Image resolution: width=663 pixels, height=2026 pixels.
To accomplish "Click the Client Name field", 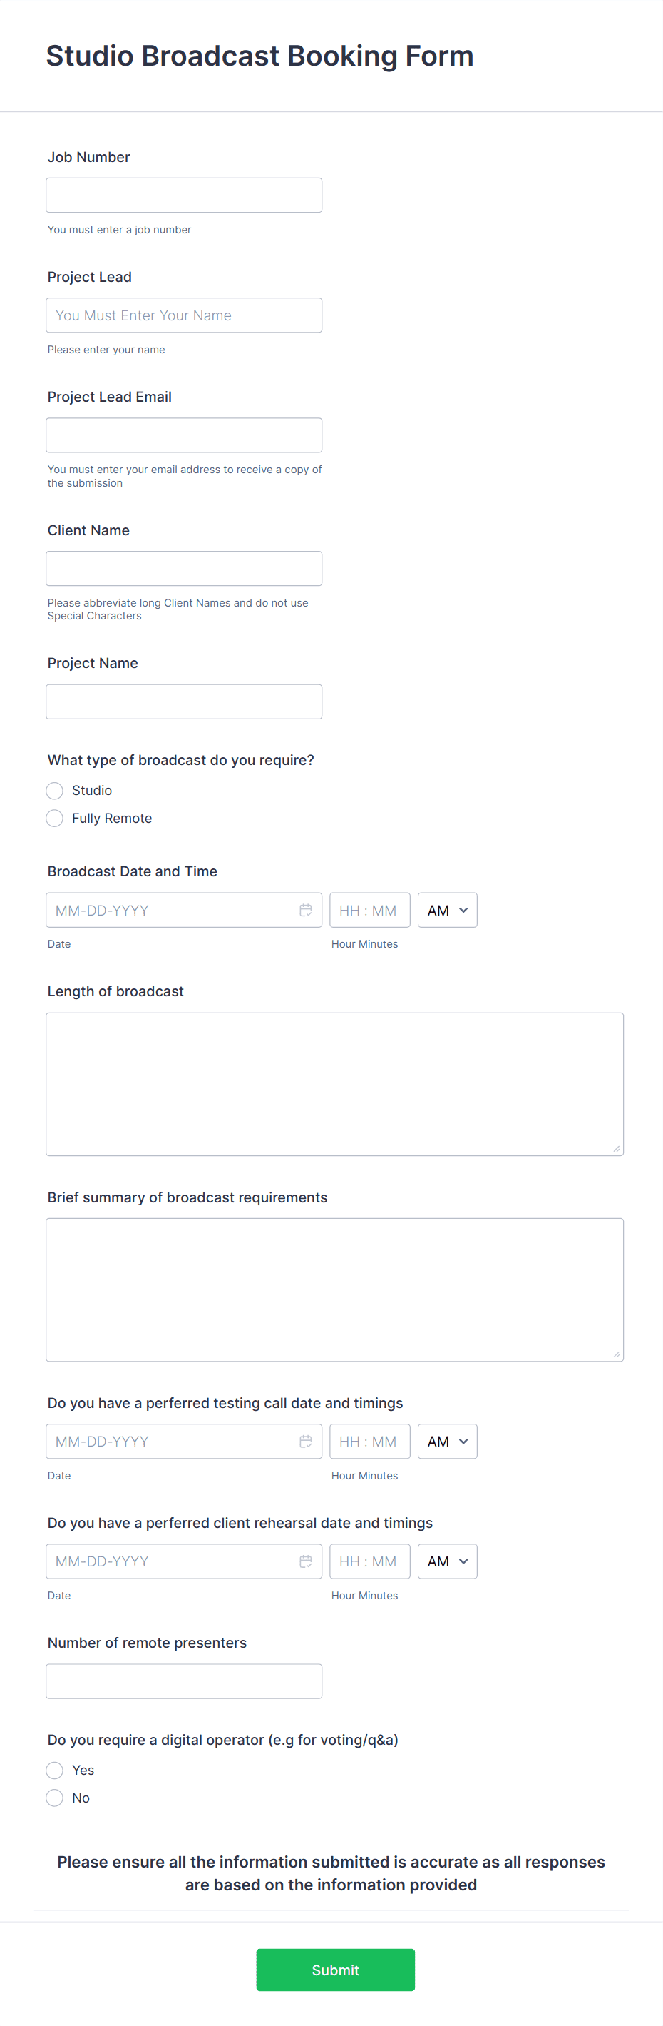I will [184, 568].
